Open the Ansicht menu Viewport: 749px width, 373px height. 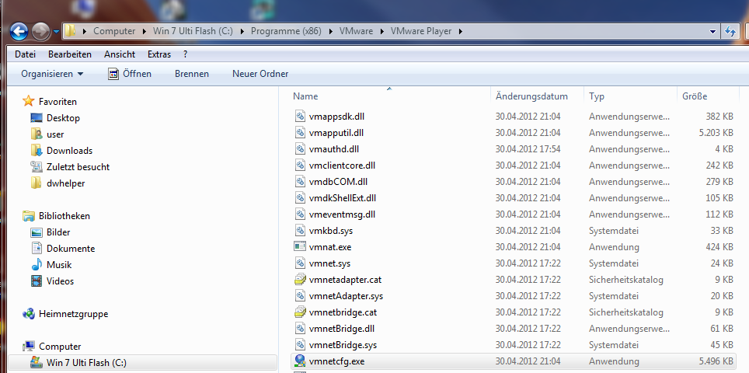120,54
